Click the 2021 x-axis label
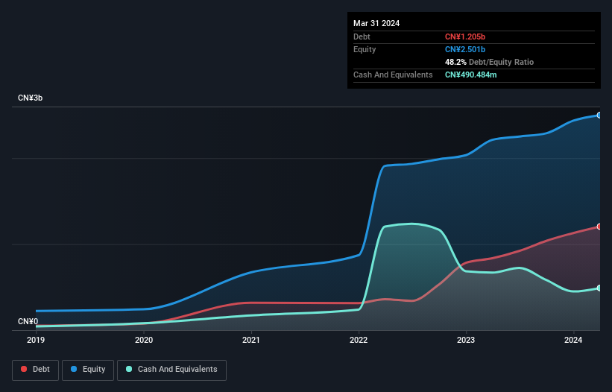612x392 pixels. [251, 340]
